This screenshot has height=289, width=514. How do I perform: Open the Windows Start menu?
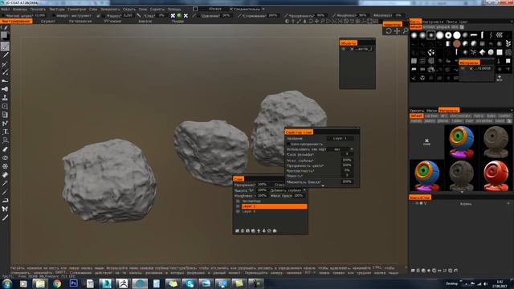tap(6, 283)
